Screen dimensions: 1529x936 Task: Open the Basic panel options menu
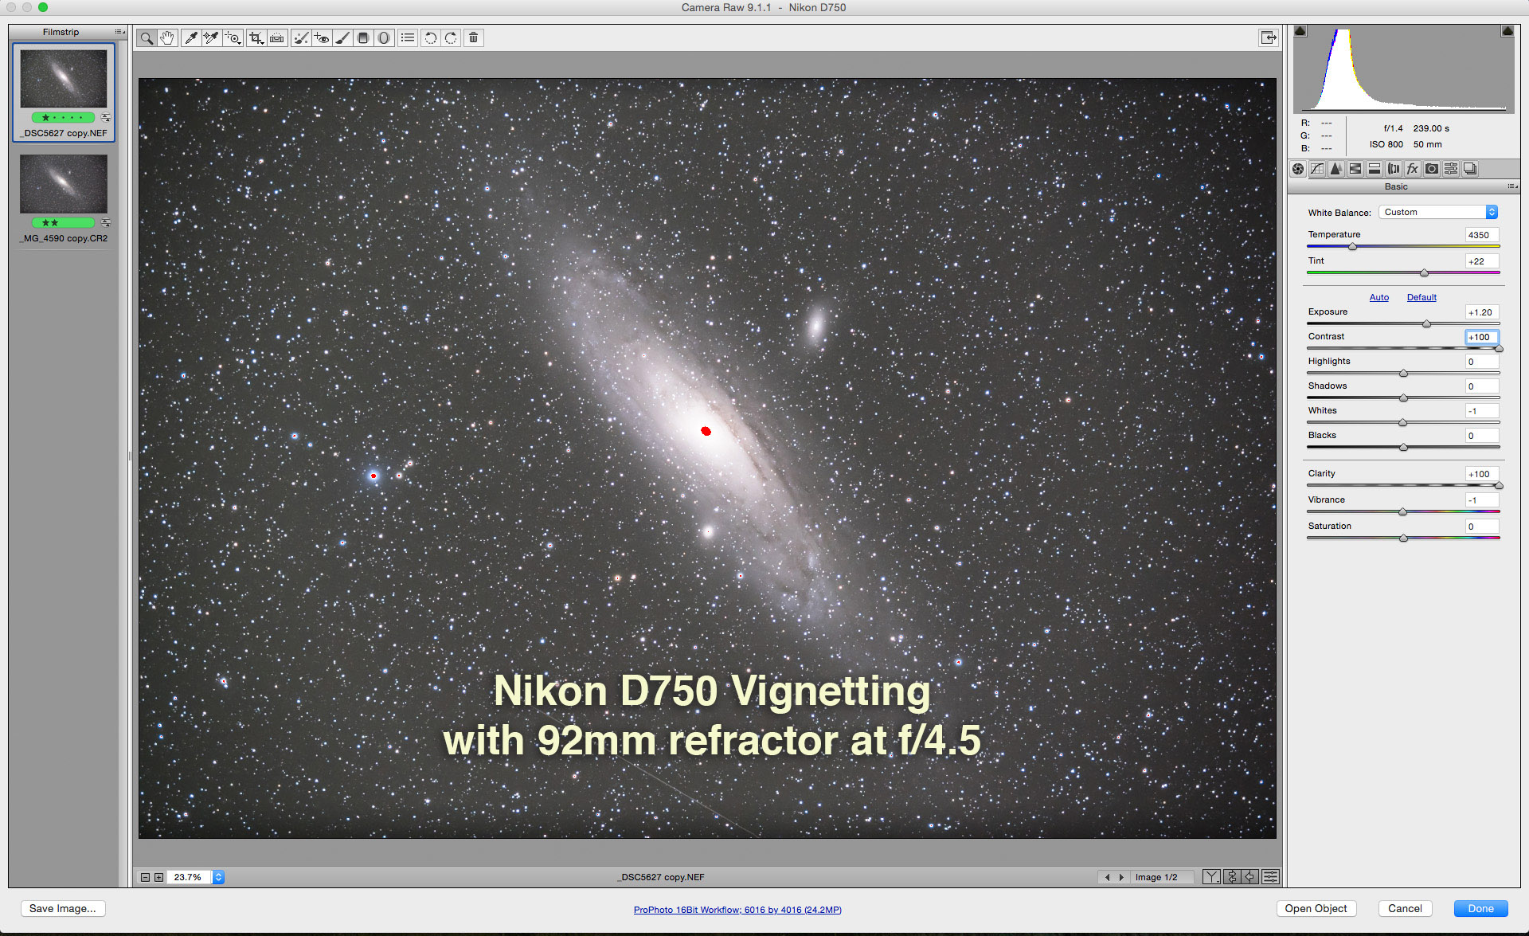[1511, 186]
